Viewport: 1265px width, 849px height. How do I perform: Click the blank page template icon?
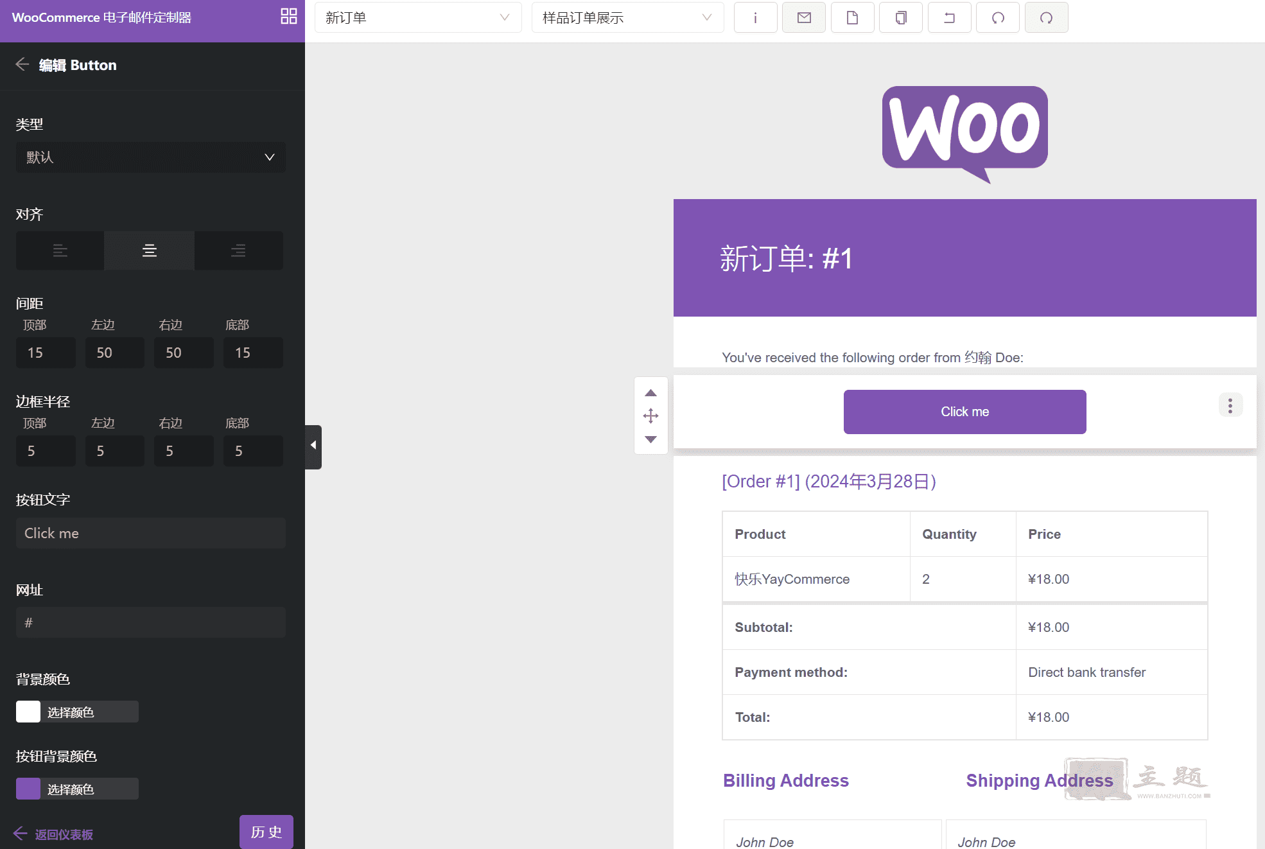point(852,17)
